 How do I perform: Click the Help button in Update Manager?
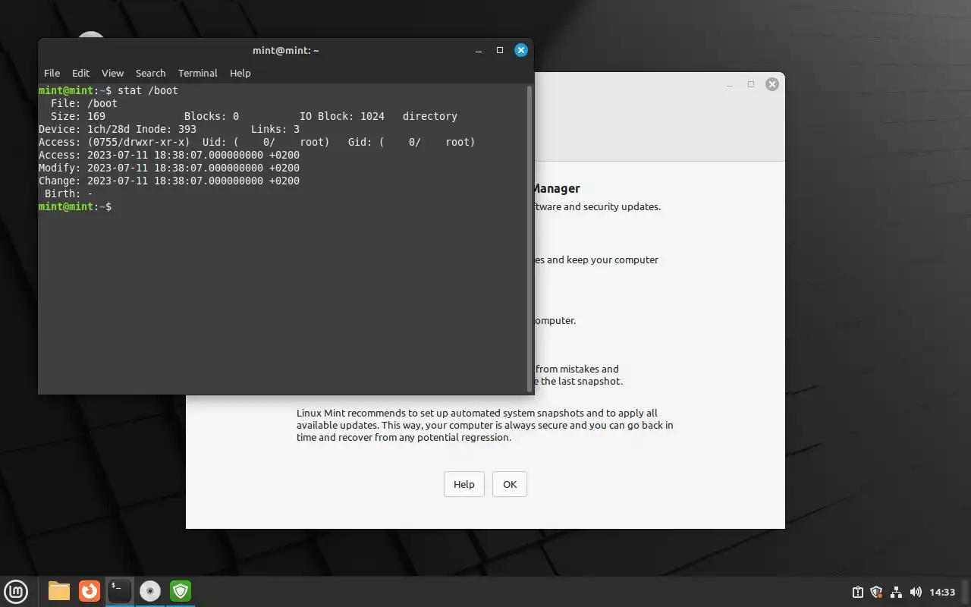coord(464,484)
